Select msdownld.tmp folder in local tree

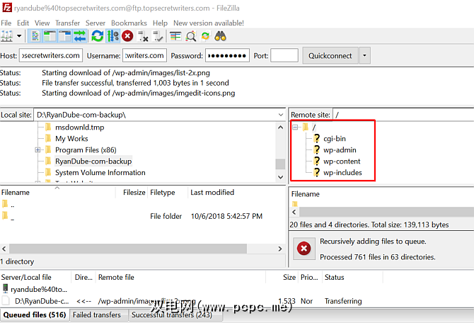[79, 127]
